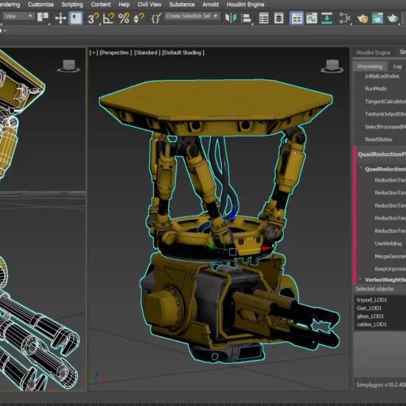Open the Customize menu

40,5
